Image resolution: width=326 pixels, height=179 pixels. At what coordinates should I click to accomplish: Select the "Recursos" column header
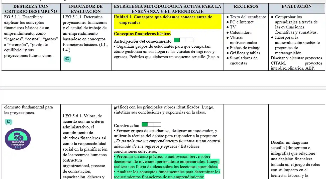[246, 6]
